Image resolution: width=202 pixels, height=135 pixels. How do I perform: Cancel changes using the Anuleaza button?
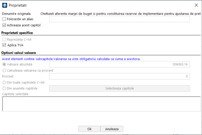112,129
